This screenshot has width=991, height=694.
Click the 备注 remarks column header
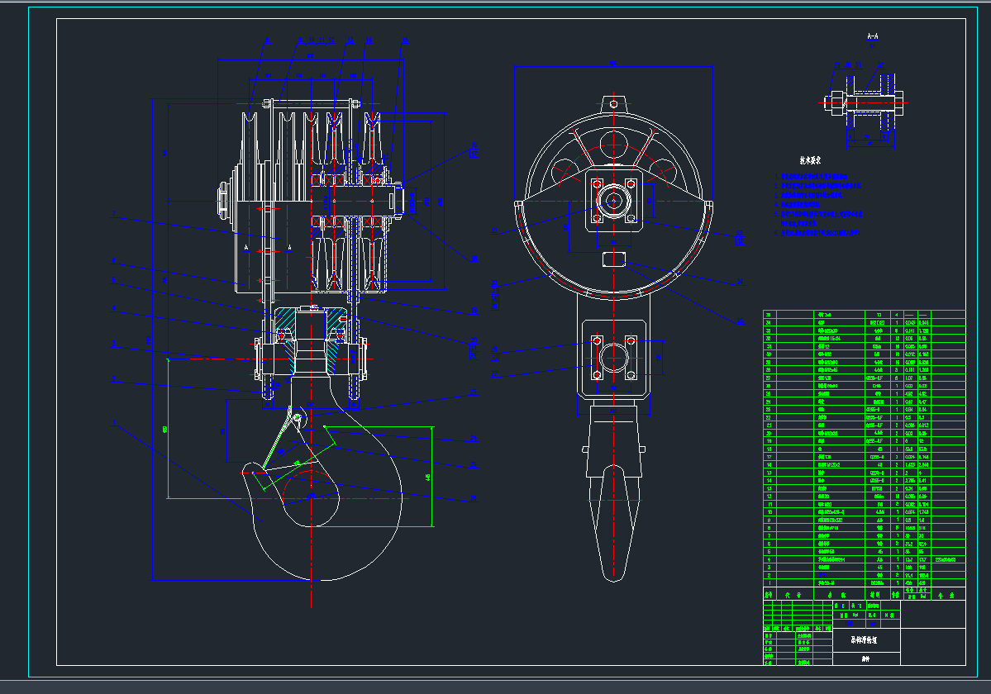[x=949, y=594]
